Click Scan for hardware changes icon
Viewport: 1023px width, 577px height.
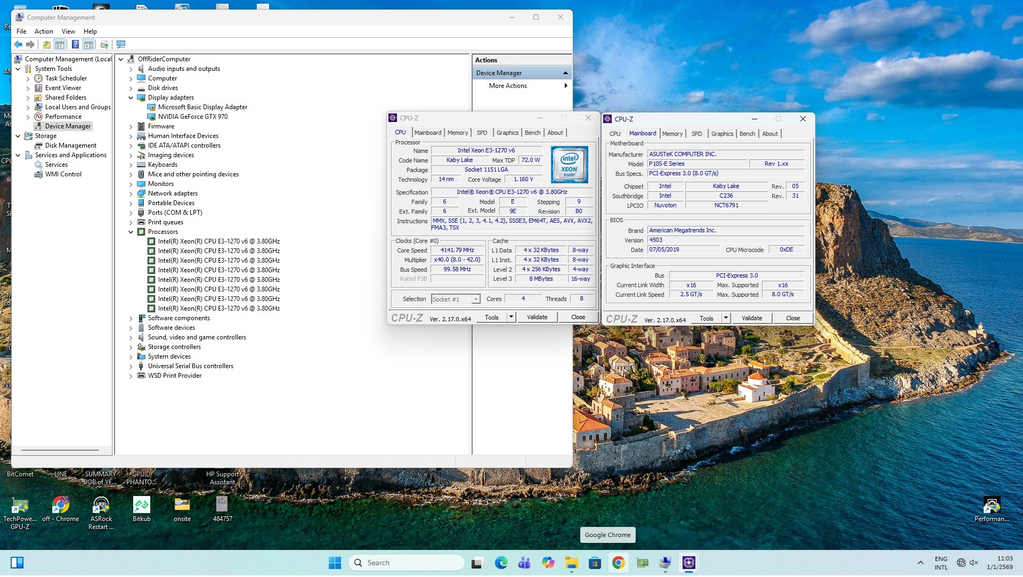121,45
